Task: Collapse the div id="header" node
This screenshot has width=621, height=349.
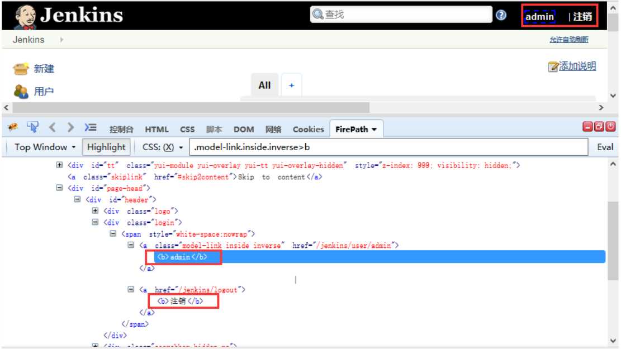Action: (x=77, y=199)
